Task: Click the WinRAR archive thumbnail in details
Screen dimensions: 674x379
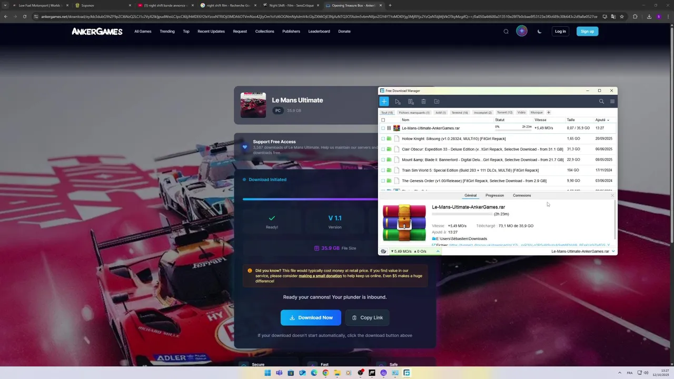Action: (404, 223)
